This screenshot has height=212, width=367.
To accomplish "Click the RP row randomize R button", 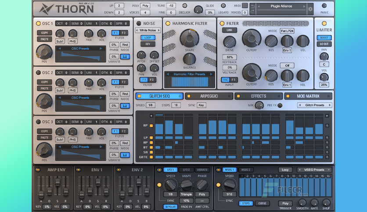I will [x=327, y=126].
